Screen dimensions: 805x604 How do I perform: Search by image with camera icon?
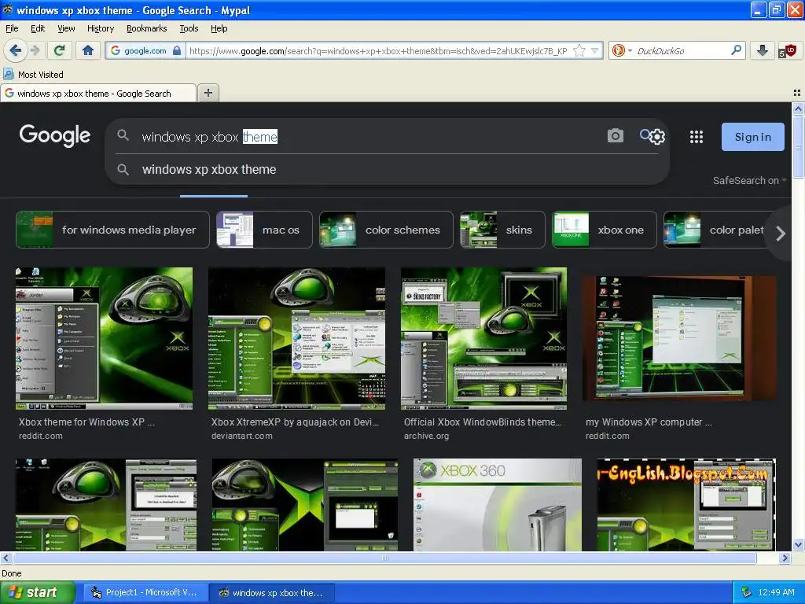(615, 135)
